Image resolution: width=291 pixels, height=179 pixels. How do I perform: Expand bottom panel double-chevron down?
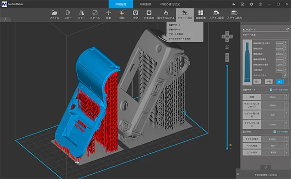[266, 167]
